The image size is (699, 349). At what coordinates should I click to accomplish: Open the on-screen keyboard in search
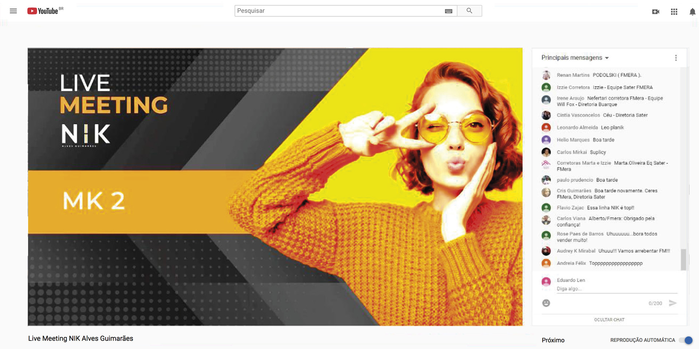(x=449, y=11)
